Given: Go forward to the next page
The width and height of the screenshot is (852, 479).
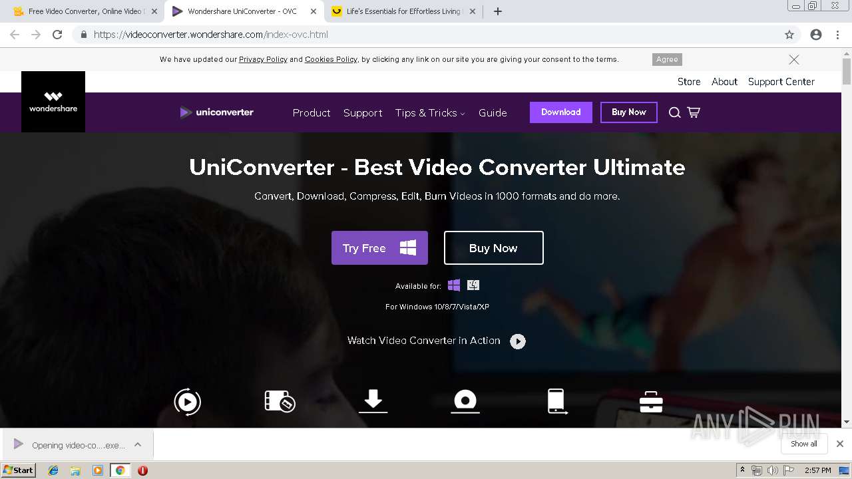Looking at the screenshot, I should point(36,35).
